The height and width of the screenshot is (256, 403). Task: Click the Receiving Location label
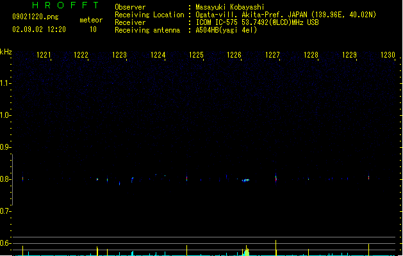[x=149, y=15]
